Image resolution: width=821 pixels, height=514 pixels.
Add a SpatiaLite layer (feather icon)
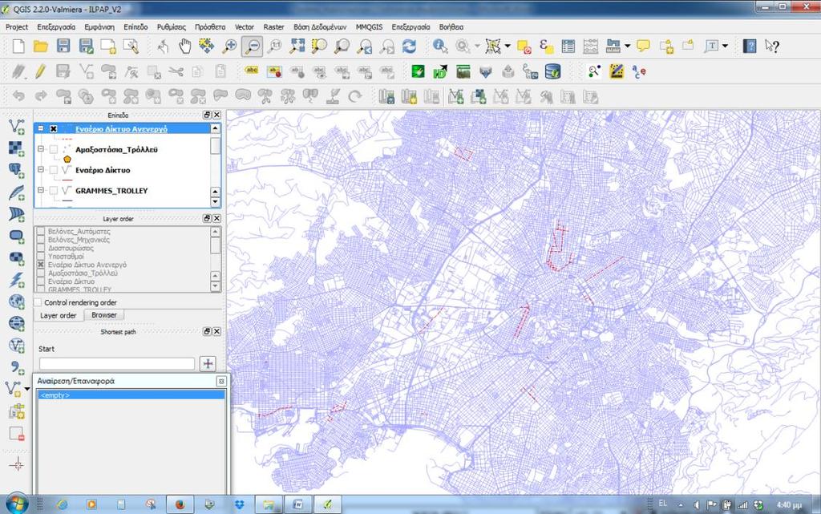(x=16, y=192)
